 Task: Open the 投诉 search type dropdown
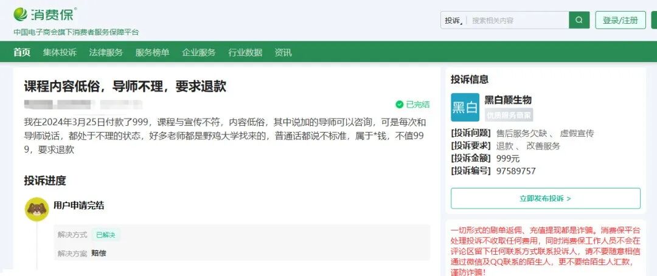tap(454, 20)
